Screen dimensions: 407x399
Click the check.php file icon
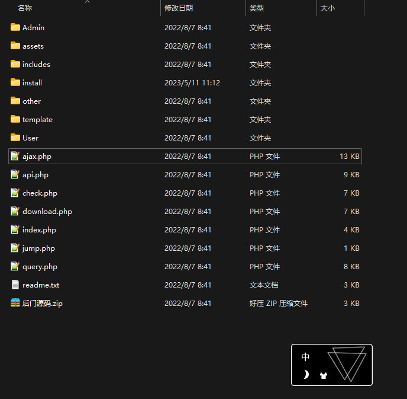[x=15, y=193]
